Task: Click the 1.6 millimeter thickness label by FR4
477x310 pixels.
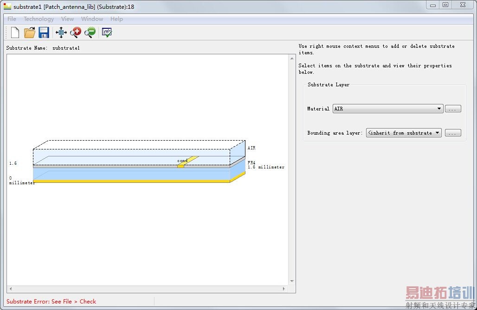Action: (266, 167)
